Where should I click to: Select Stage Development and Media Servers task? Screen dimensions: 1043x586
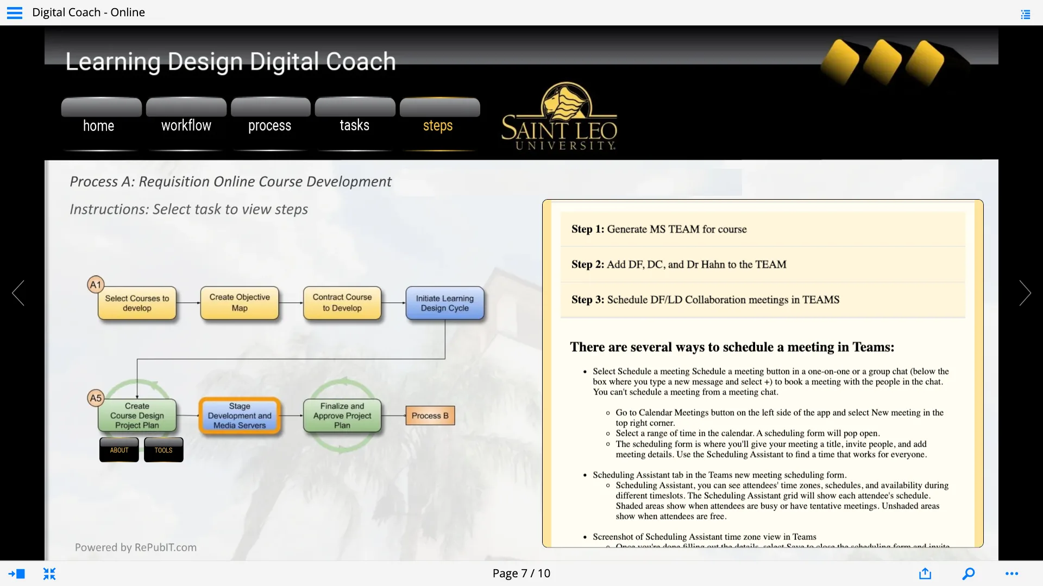point(240,416)
